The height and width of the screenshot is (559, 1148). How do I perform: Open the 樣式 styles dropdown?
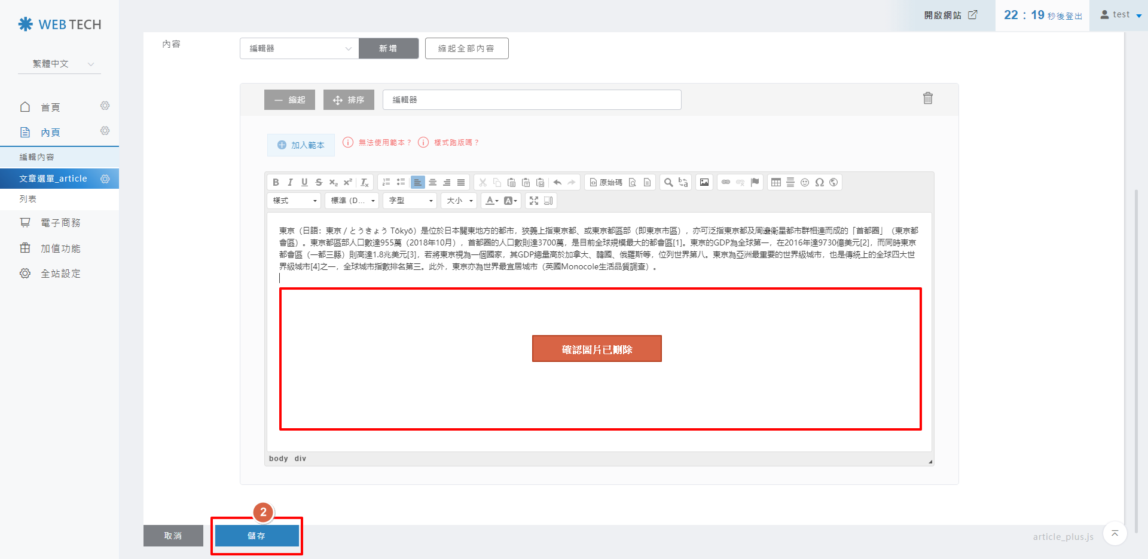(294, 201)
